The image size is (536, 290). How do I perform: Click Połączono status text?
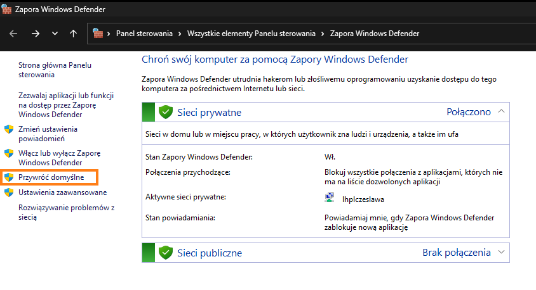(469, 112)
